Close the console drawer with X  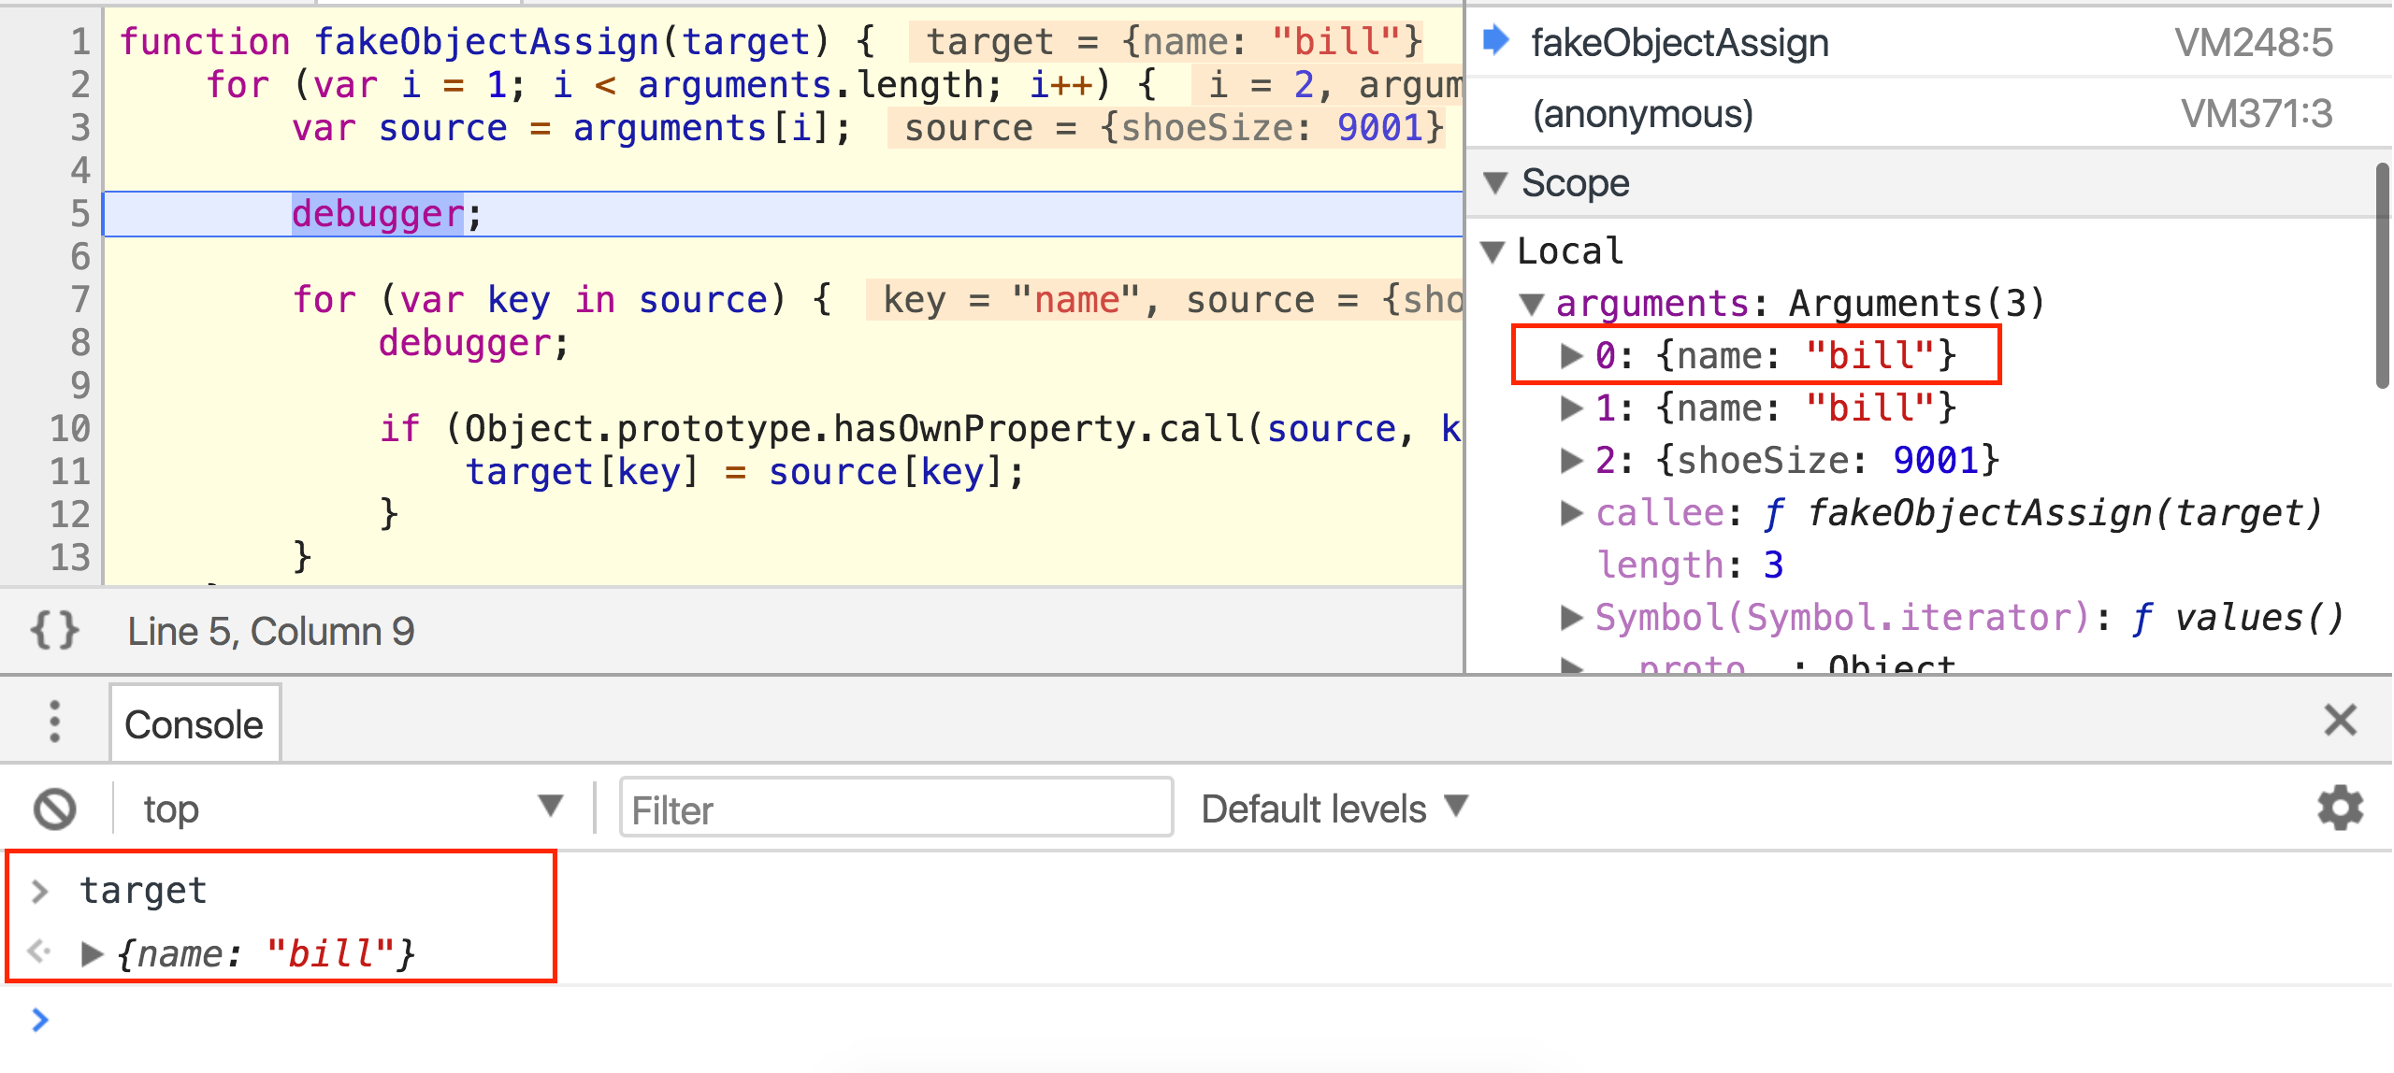click(x=2340, y=721)
